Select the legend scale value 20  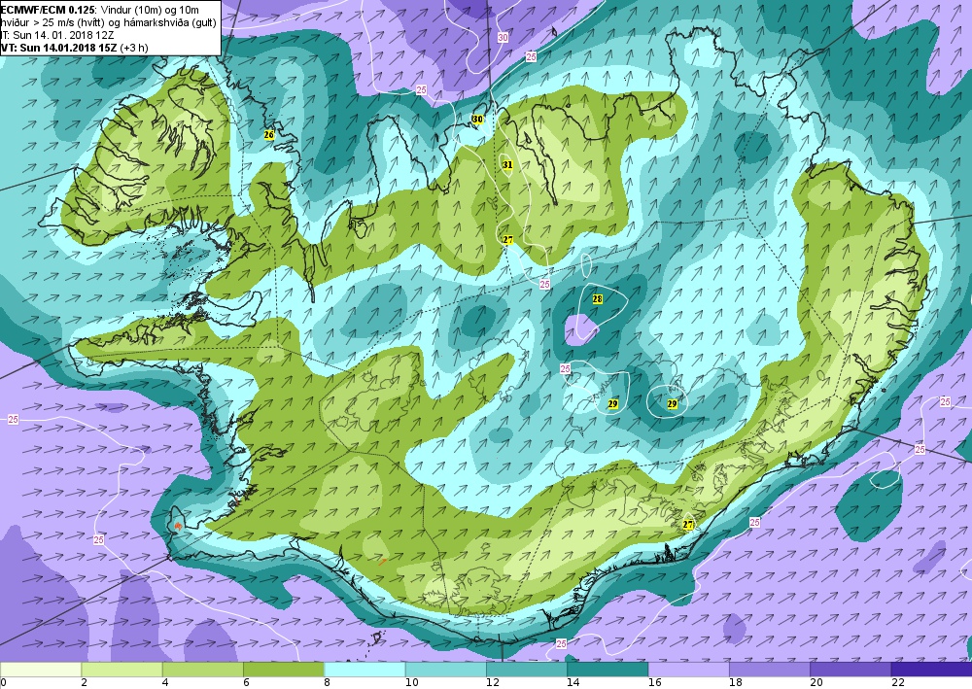click(x=816, y=683)
